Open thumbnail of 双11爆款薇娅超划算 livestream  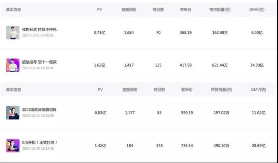(x=13, y=113)
